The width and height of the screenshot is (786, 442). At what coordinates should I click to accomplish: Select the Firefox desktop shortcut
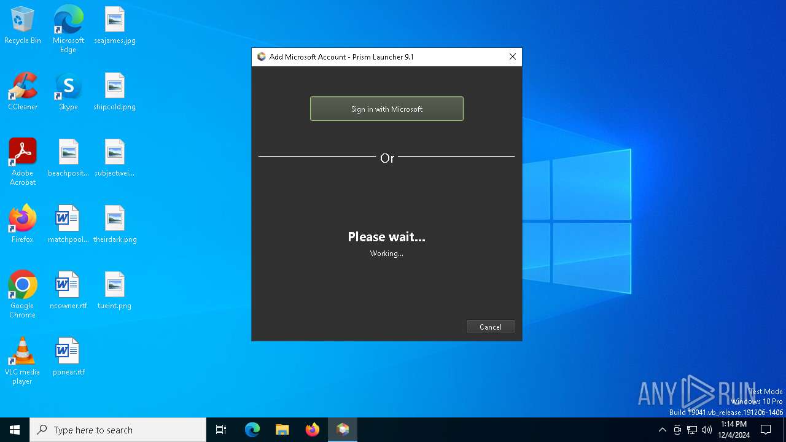(23, 224)
